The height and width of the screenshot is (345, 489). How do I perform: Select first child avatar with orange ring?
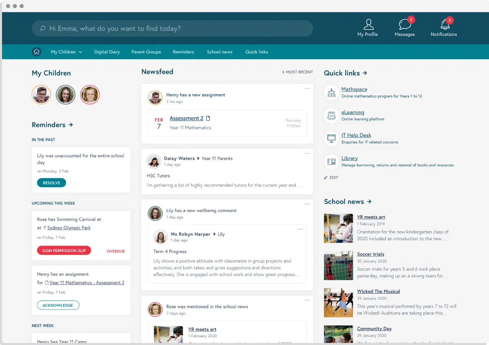[41, 95]
